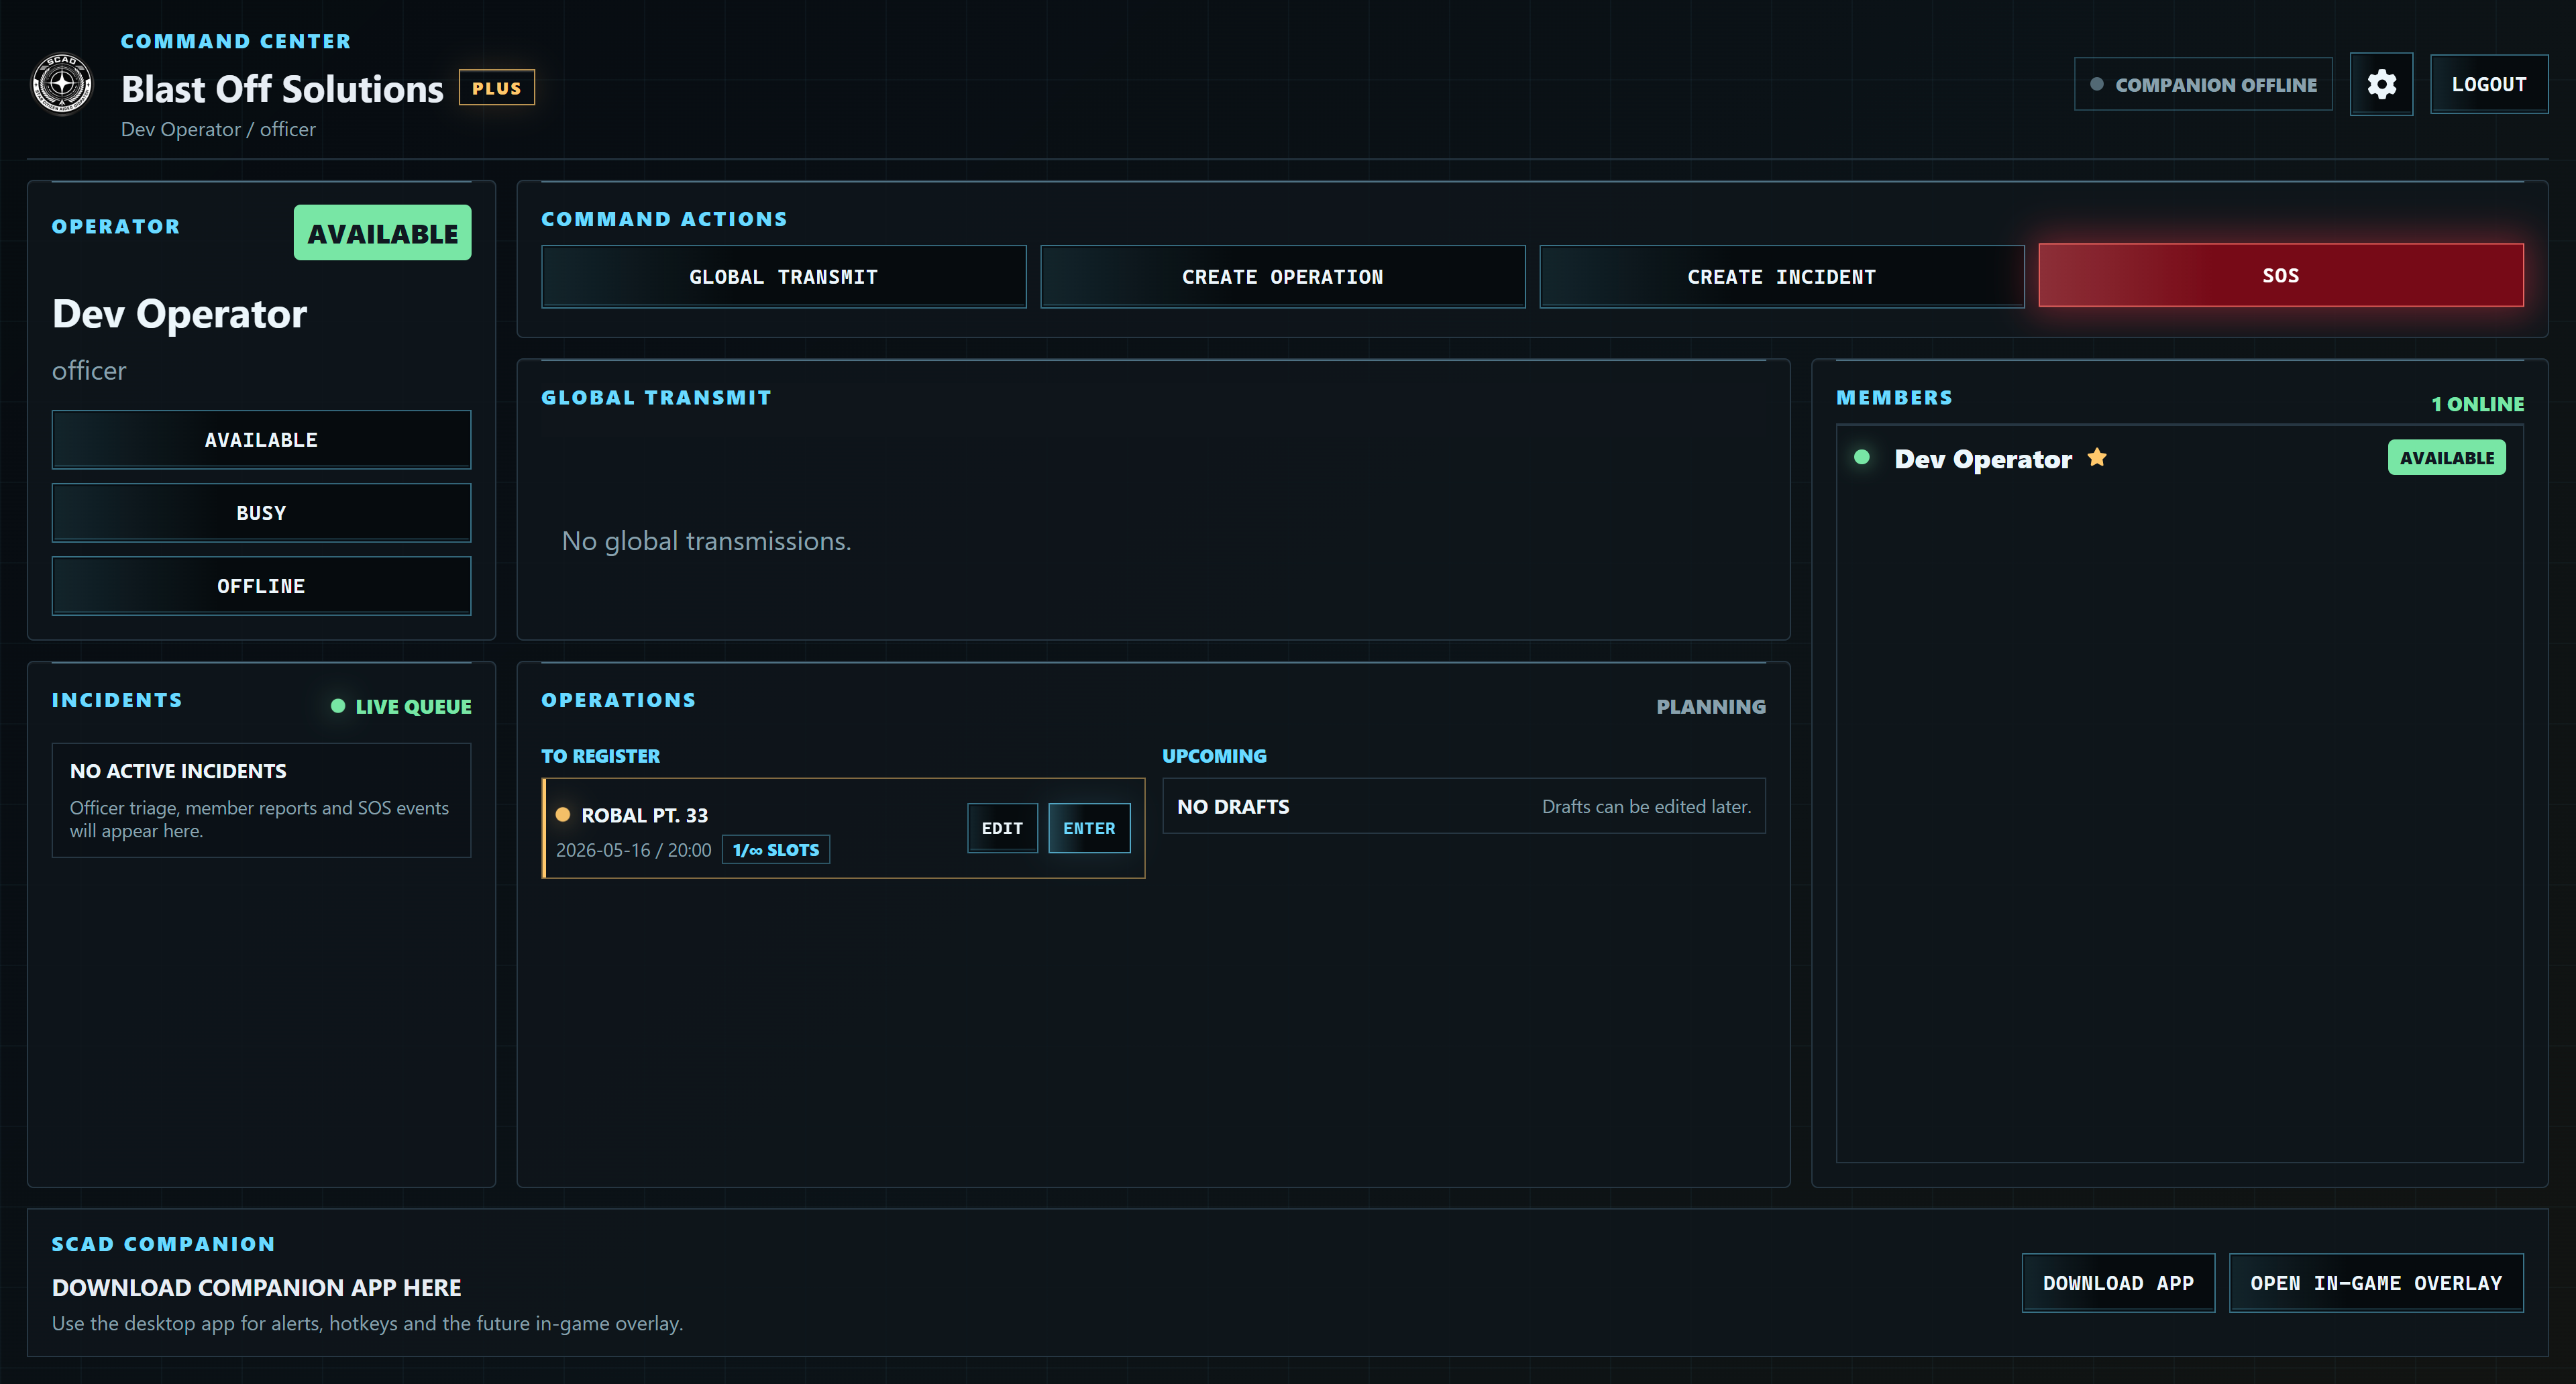Launch the Create Incident action

click(1781, 277)
